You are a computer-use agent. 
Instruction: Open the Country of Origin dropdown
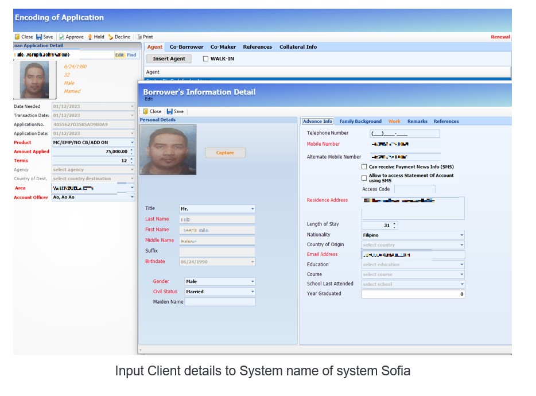click(462, 245)
